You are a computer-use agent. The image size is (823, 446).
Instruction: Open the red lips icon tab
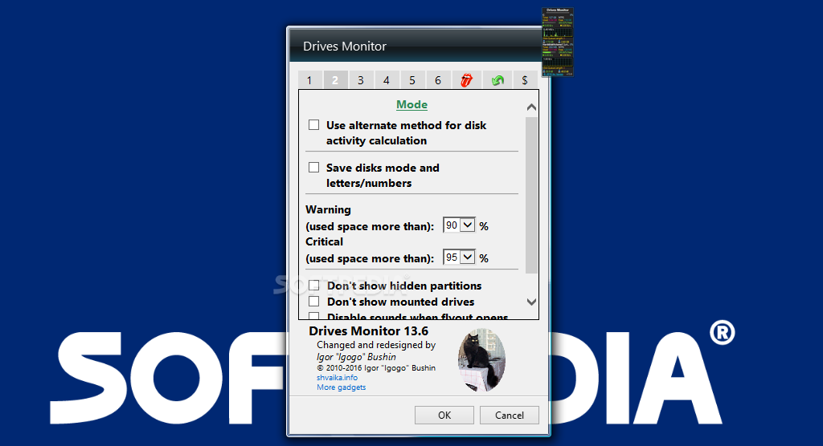tap(466, 80)
